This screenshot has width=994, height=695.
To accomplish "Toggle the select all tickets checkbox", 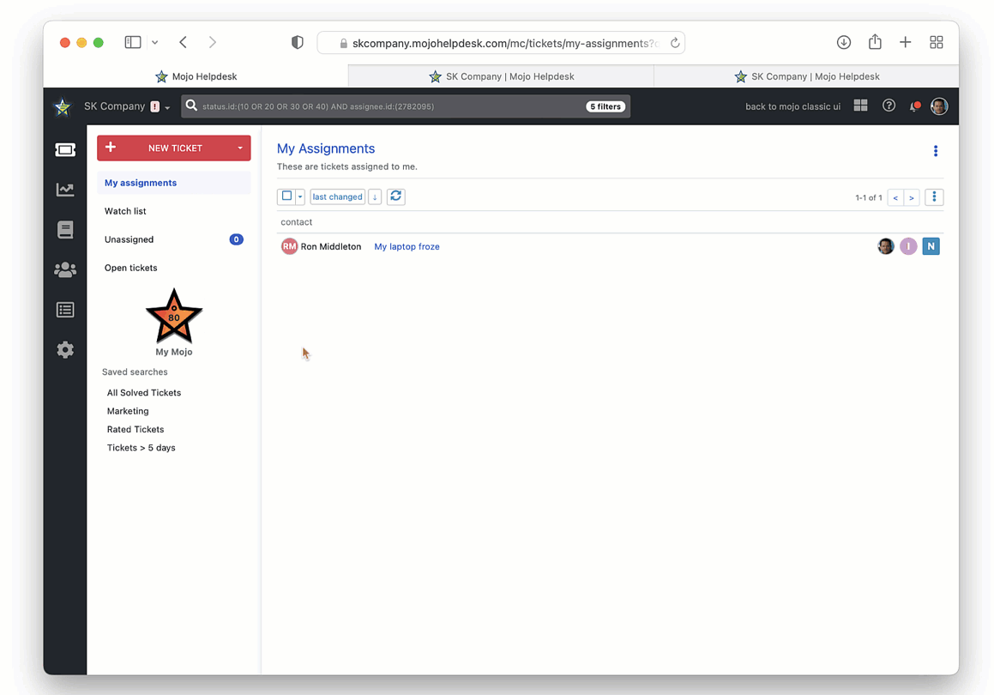I will point(287,196).
